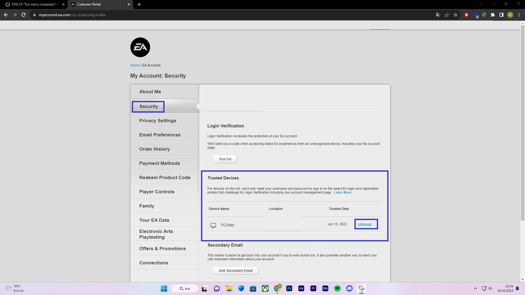Open Discord from the taskbar

[x=349, y=288]
